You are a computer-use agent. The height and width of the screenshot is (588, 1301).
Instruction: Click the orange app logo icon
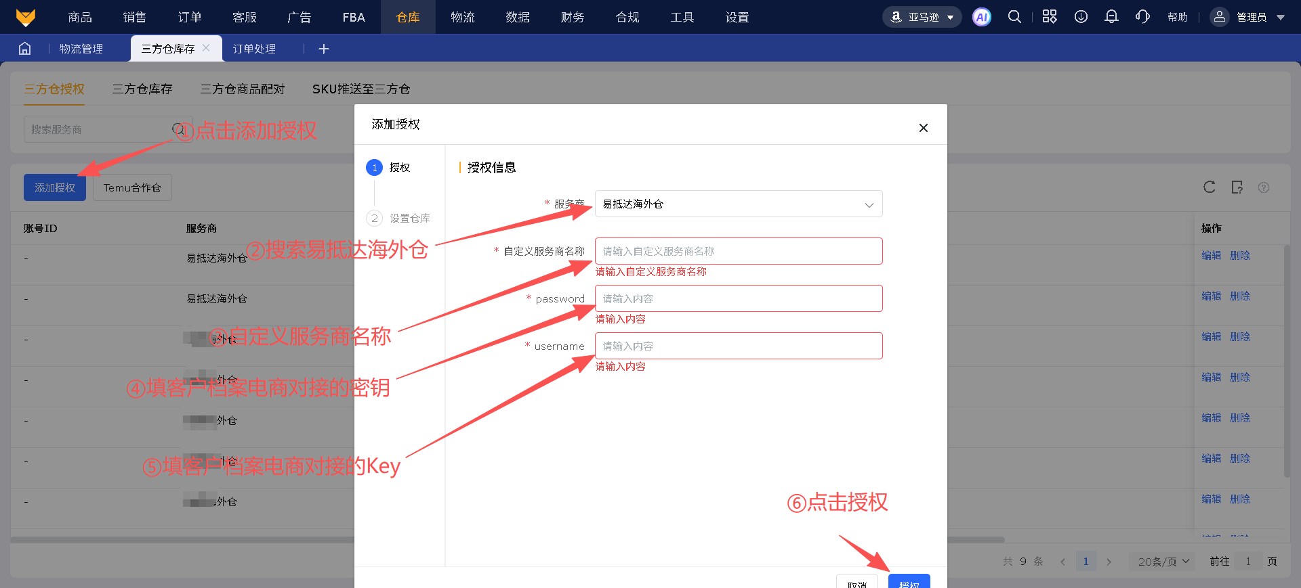[x=25, y=17]
